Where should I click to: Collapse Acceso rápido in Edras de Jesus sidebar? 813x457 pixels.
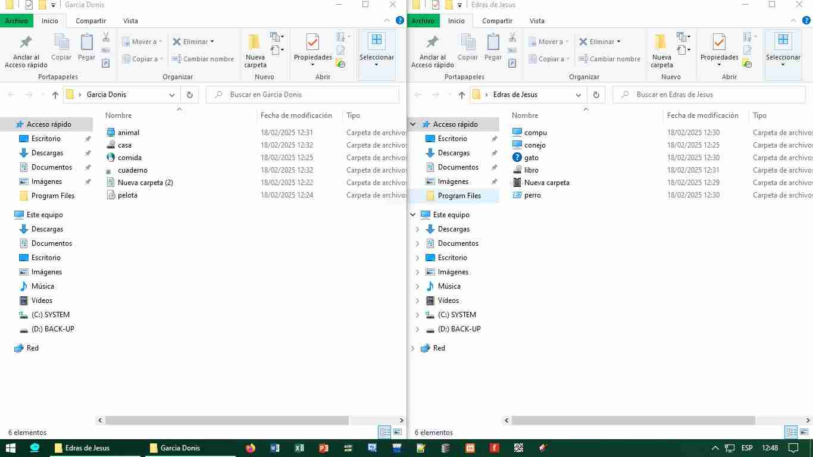pyautogui.click(x=413, y=124)
